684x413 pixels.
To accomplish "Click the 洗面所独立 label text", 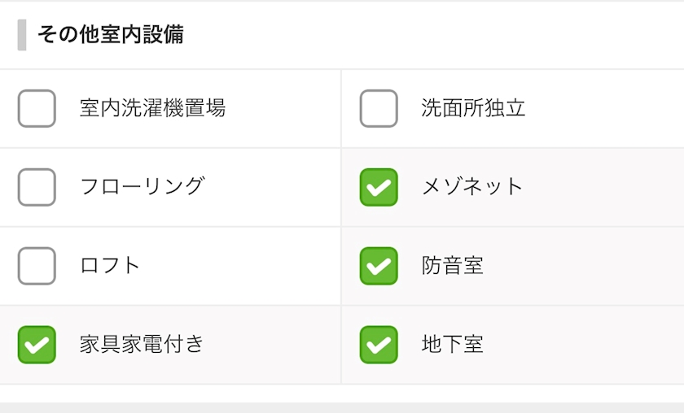I will point(473,108).
